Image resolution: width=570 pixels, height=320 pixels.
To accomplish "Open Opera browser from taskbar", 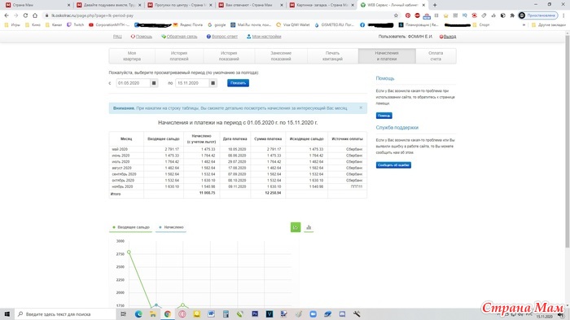I will click(182, 313).
